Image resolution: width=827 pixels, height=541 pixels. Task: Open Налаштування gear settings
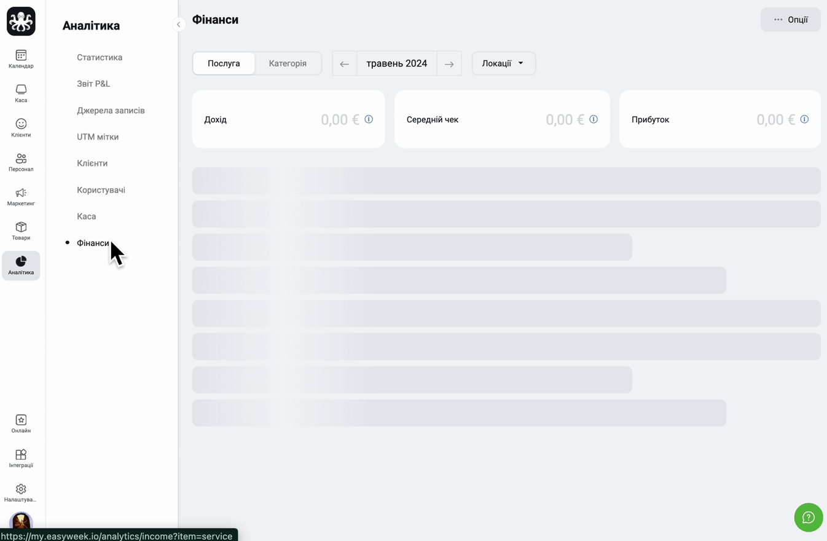(21, 493)
